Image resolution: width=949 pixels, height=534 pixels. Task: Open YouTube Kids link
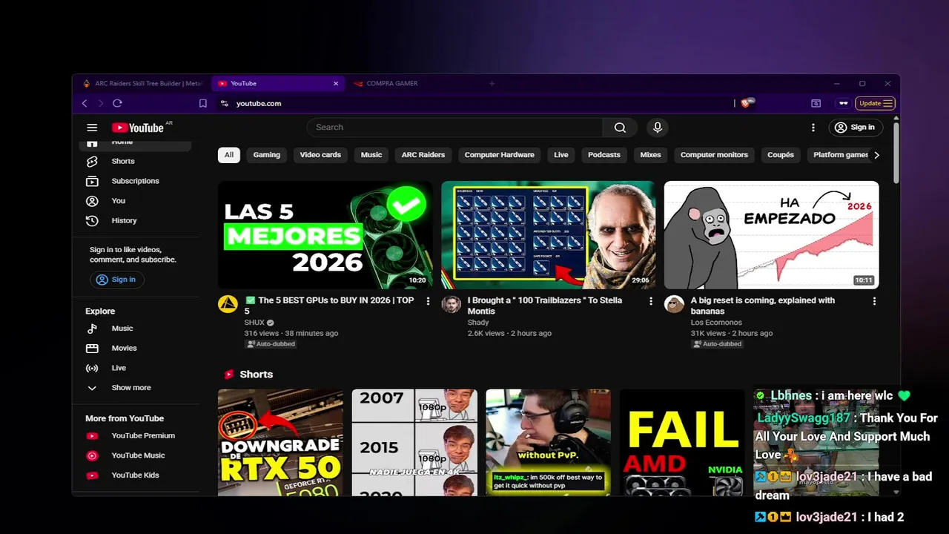136,475
